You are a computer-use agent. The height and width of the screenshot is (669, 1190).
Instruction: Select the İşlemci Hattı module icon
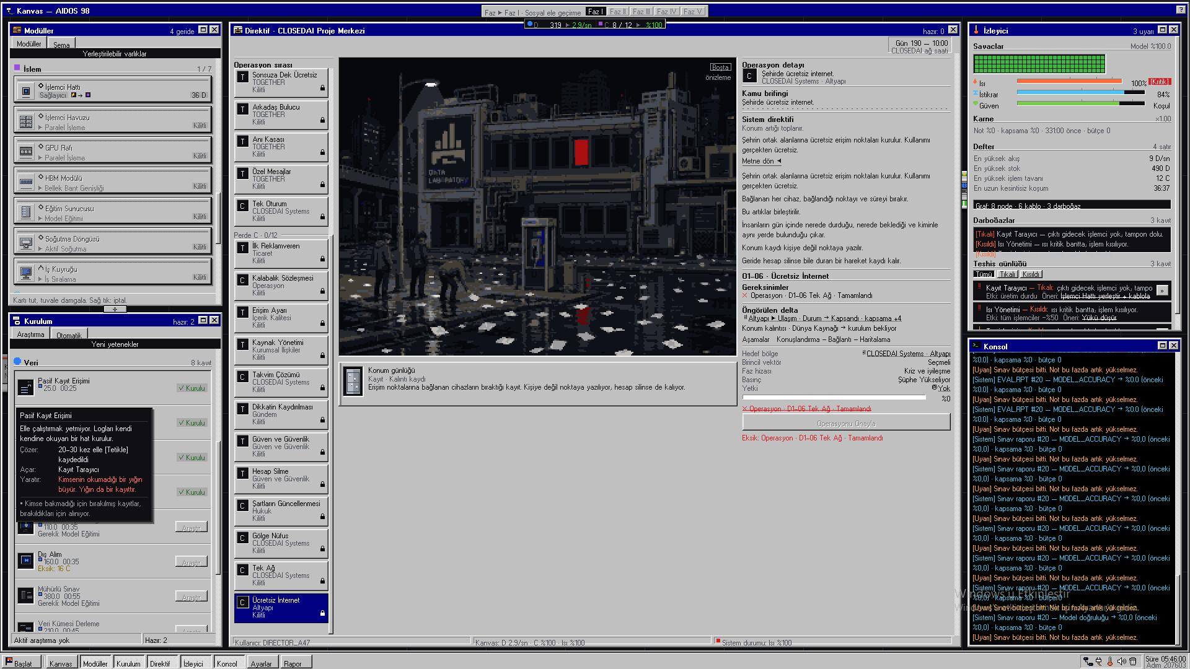pos(26,91)
